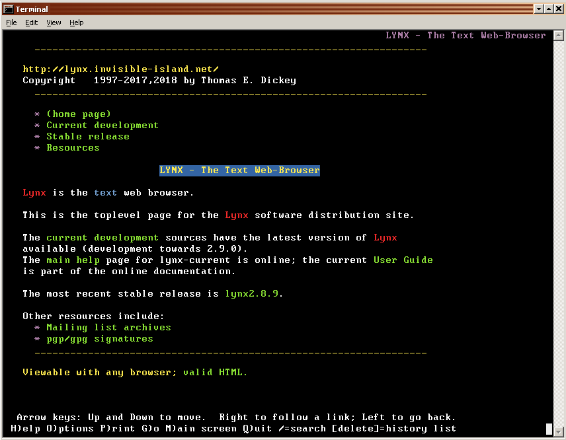
Task: Follow the (home page) link
Action: tap(78, 114)
